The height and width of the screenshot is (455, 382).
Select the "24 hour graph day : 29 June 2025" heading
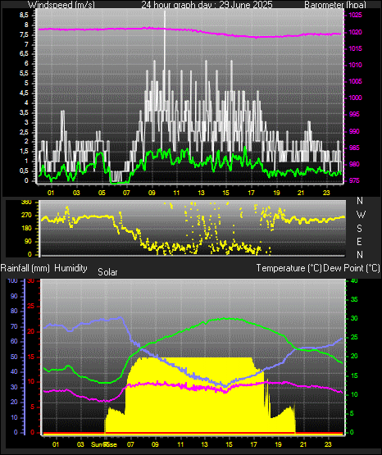[207, 5]
